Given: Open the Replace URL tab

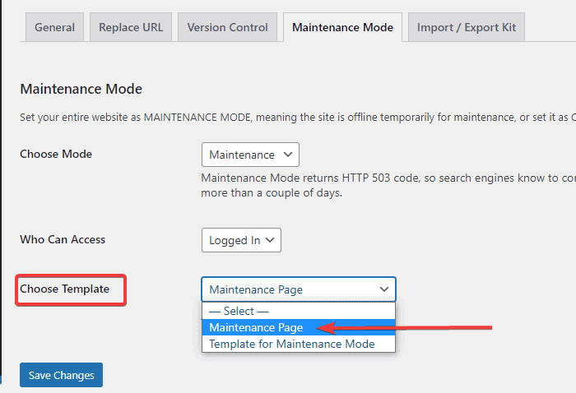Looking at the screenshot, I should (x=131, y=27).
